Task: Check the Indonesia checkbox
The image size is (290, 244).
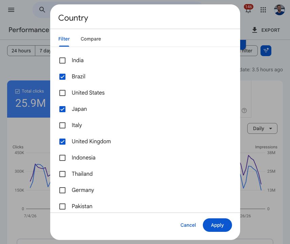Action: click(62, 158)
